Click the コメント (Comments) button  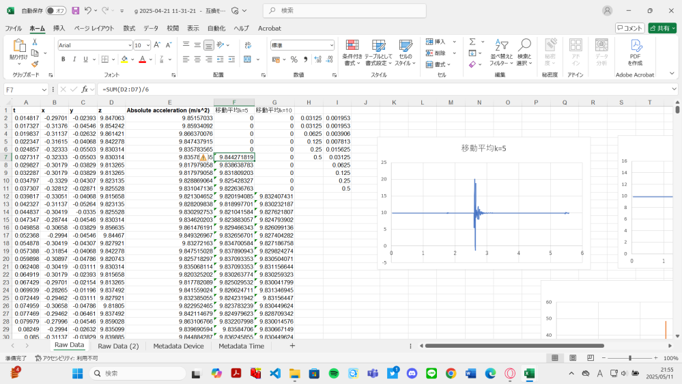[x=629, y=28]
